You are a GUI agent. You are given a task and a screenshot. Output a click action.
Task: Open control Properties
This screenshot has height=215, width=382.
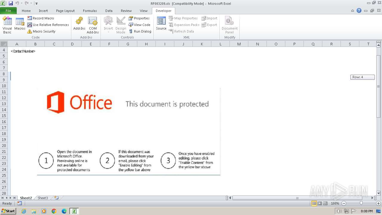[139, 18]
